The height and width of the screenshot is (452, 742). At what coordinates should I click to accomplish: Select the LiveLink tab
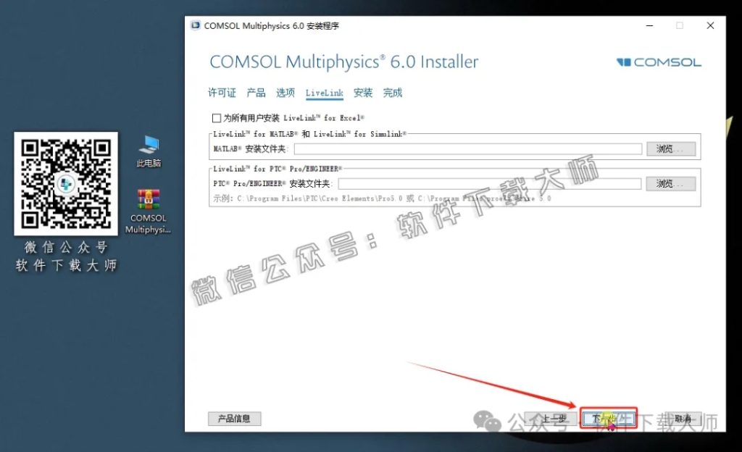click(324, 93)
